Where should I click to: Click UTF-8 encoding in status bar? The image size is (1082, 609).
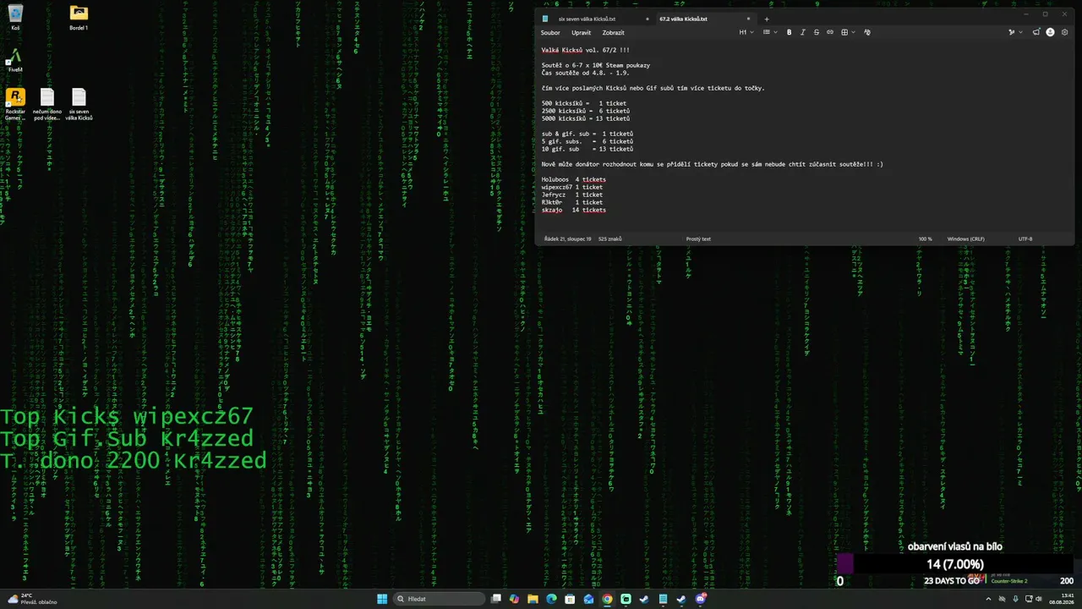tap(1025, 239)
